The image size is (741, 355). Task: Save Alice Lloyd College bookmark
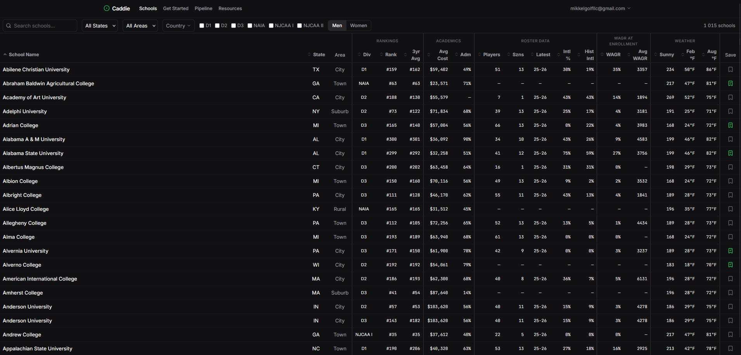(731, 209)
